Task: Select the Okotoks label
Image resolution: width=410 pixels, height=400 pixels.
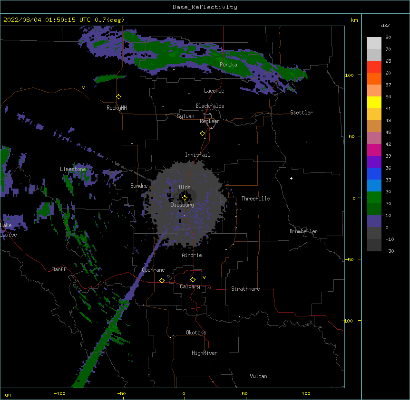Action: pos(196,333)
